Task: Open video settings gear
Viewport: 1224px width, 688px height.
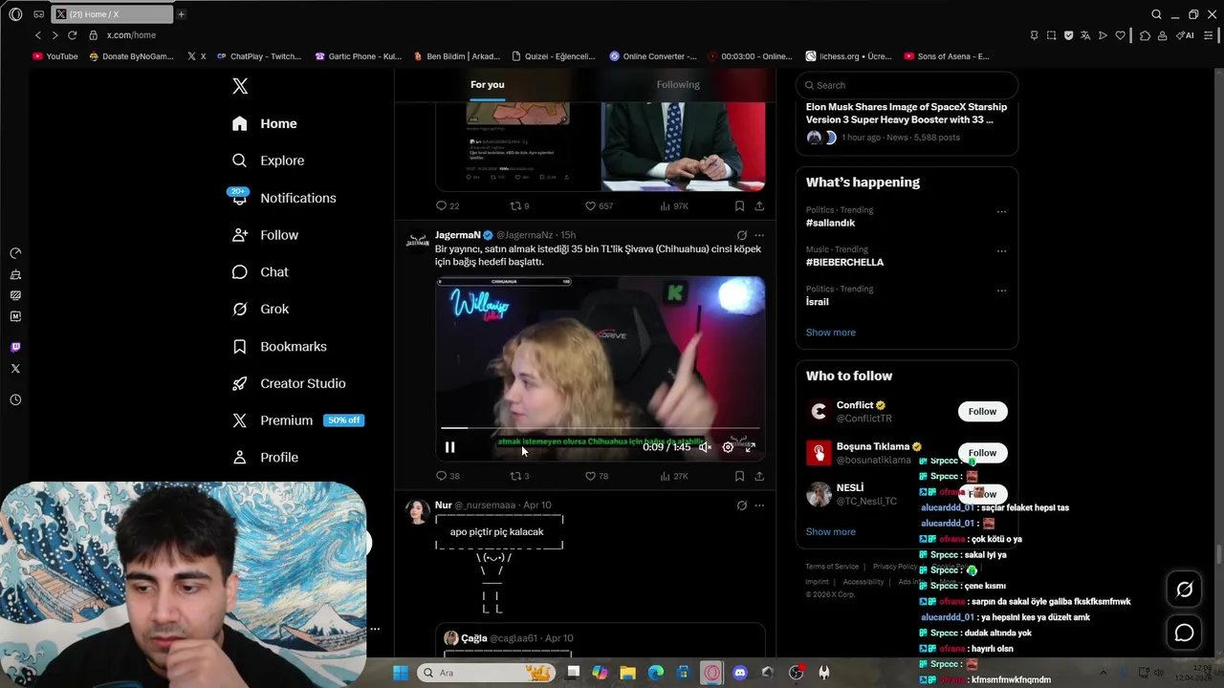Action: pos(728,447)
